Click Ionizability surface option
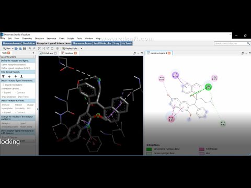251x188 pixels. [x=20, y=109]
